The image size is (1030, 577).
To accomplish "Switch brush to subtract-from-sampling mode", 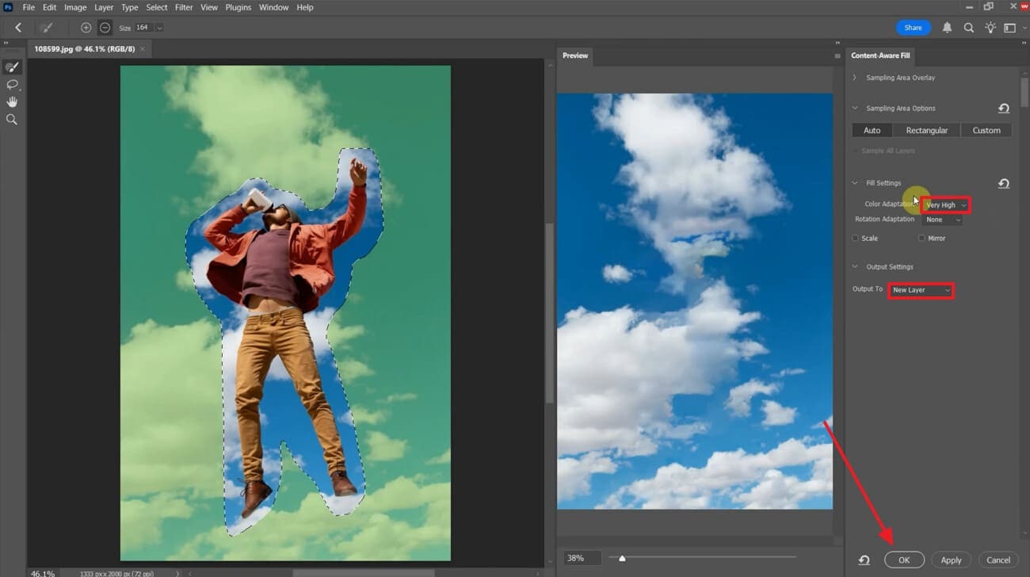I will pos(104,27).
